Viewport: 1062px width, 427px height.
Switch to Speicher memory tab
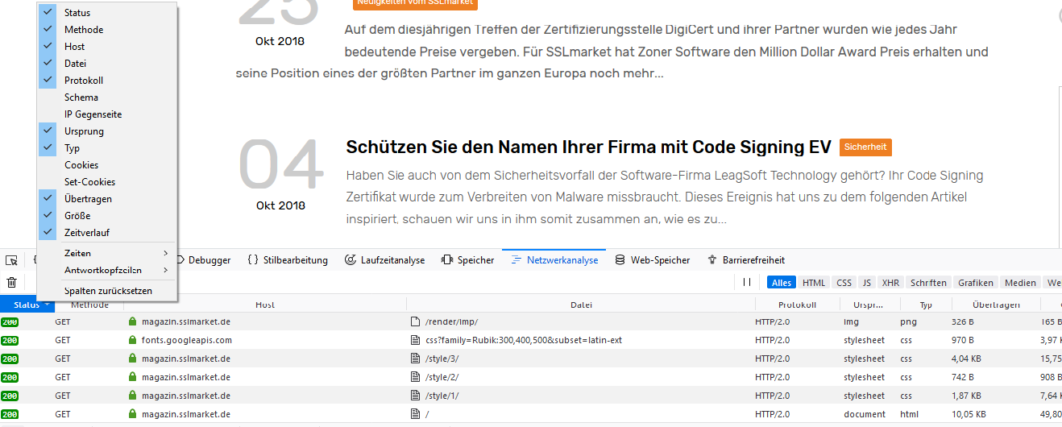[x=468, y=260]
